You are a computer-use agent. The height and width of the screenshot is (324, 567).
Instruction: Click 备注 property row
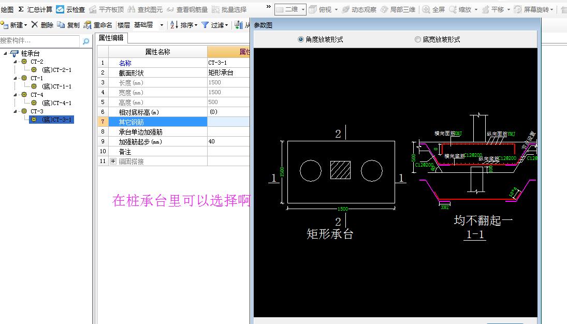157,151
